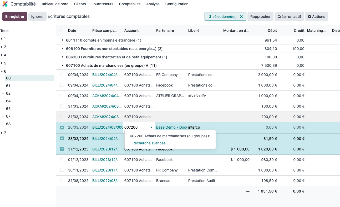This screenshot has height=207, width=340.
Task: Expand account tree node 4
Action: pyautogui.click(x=2, y=55)
